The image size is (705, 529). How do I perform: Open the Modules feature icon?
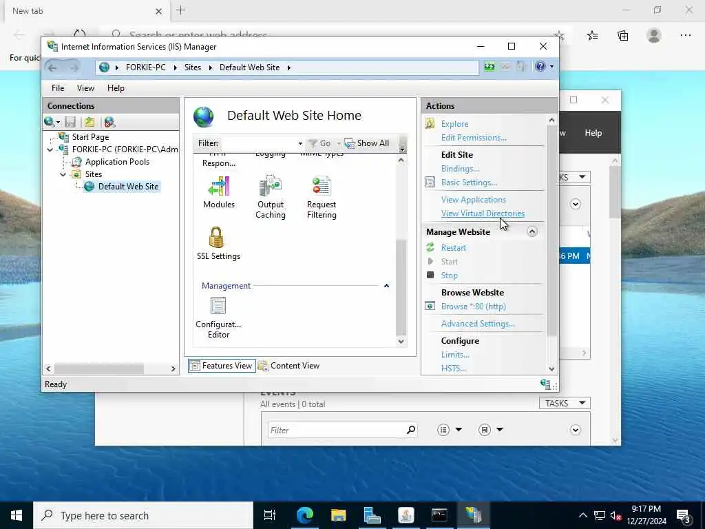tap(219, 186)
